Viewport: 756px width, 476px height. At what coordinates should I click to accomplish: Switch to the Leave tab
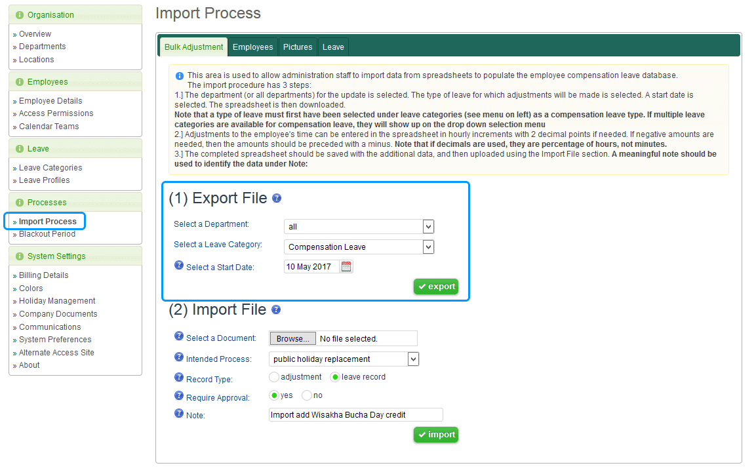click(x=333, y=47)
